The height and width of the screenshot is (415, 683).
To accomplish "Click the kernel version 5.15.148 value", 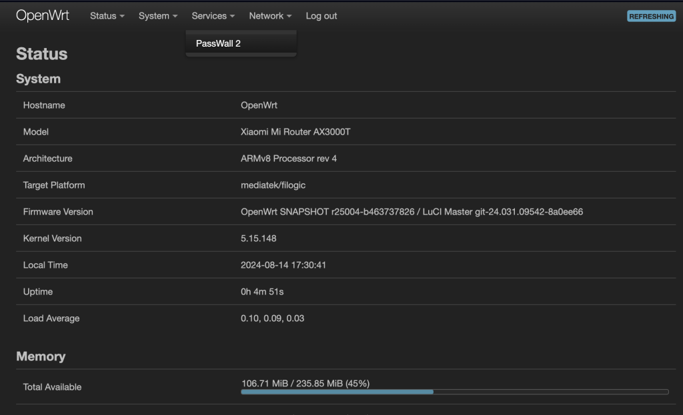I will 258,238.
